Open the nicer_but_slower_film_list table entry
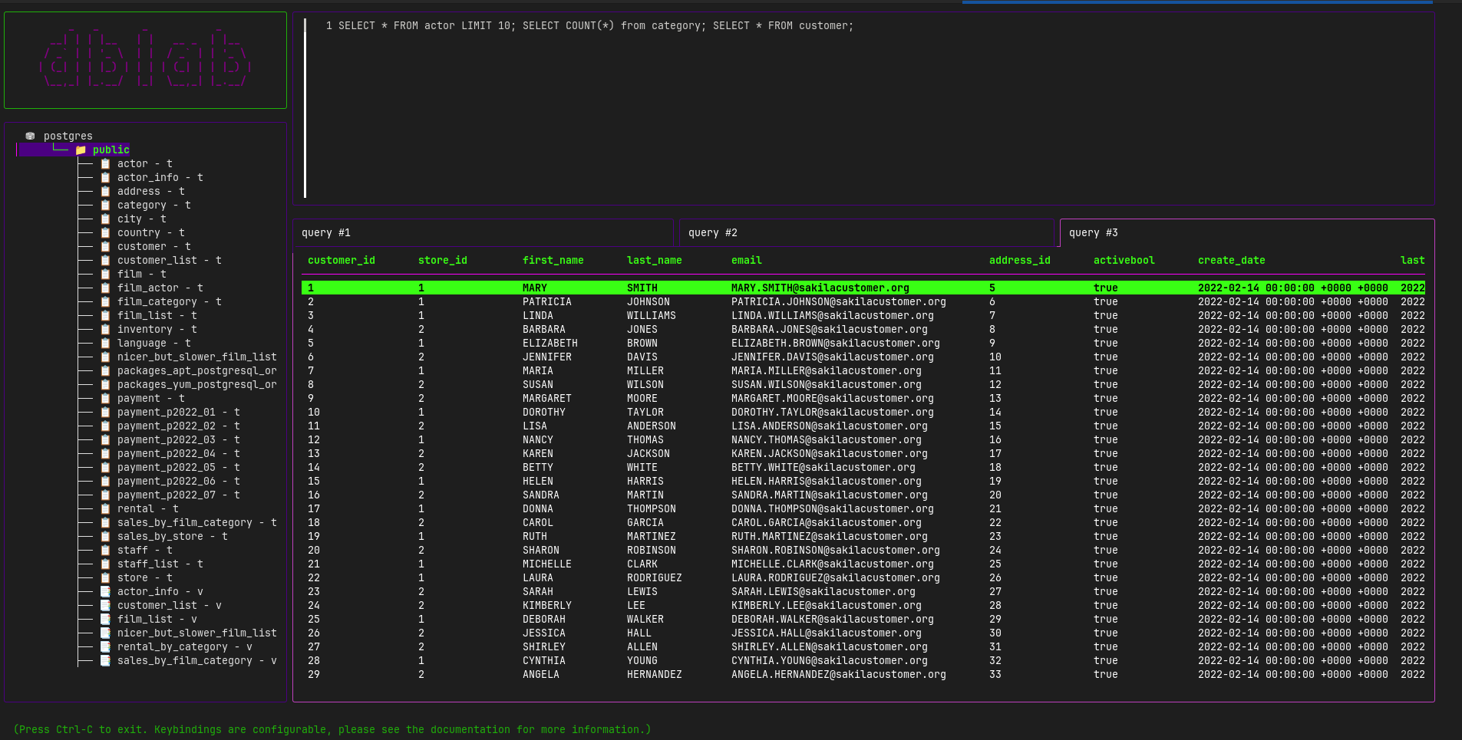Image resolution: width=1462 pixels, height=740 pixels. [196, 357]
